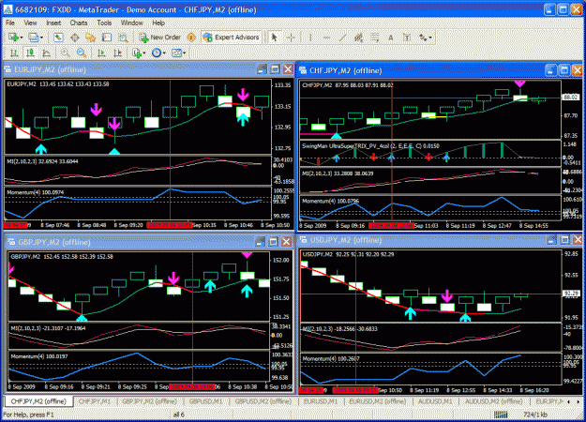
Task: Switch to the GBPUSD,M1 chart tab
Action: 205,401
